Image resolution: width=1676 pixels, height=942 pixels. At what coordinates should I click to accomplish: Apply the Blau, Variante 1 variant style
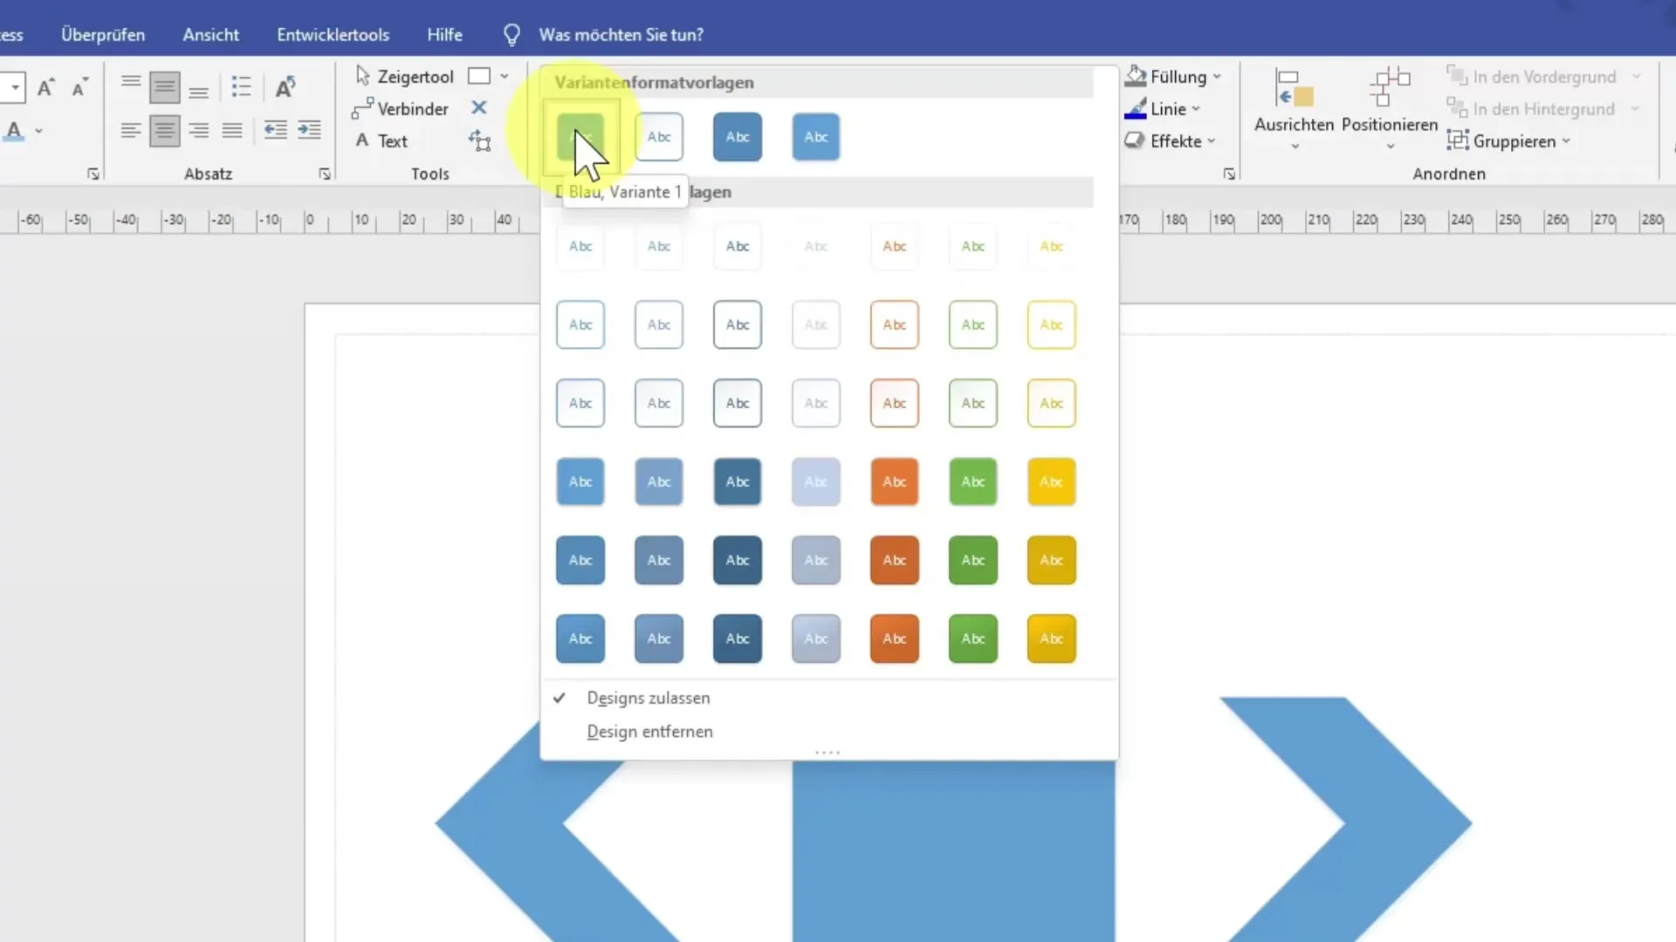(580, 137)
